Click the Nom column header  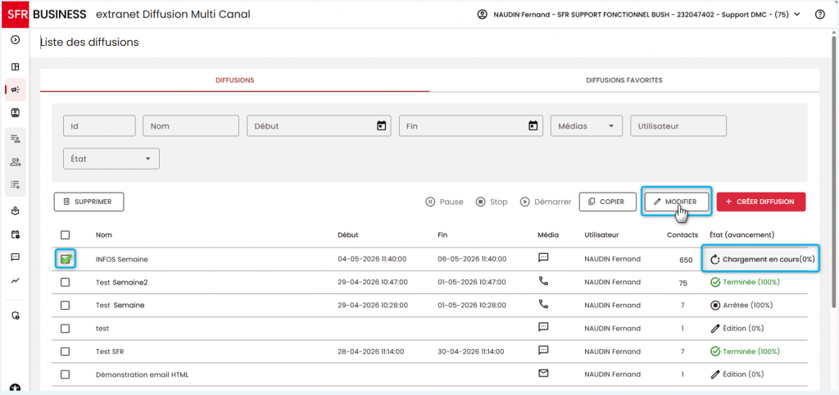pyautogui.click(x=104, y=235)
